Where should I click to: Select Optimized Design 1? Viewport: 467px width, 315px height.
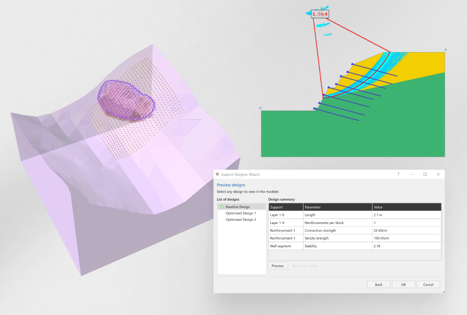click(240, 213)
